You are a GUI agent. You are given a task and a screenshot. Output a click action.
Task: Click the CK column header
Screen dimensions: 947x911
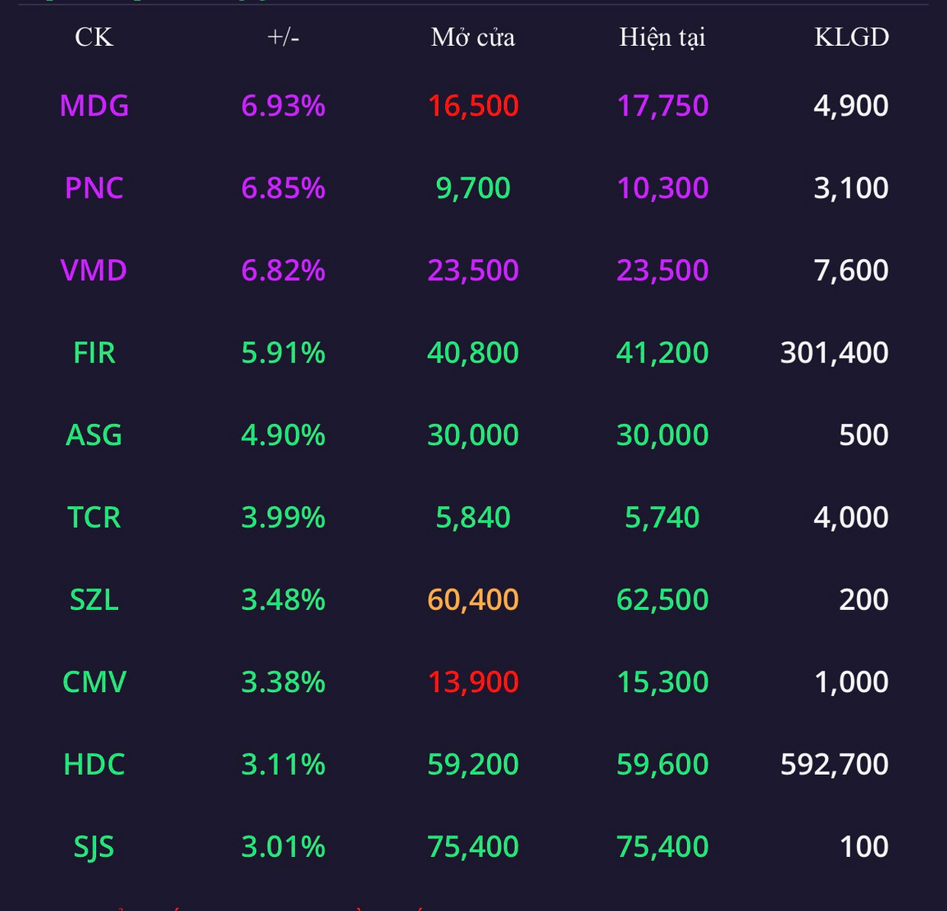(93, 37)
